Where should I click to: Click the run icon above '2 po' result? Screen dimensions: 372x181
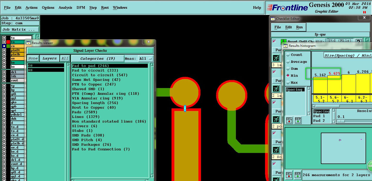point(276,119)
